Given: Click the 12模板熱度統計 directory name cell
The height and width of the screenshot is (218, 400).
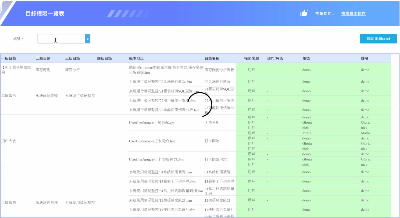Looking at the screenshot, I should (217, 200).
